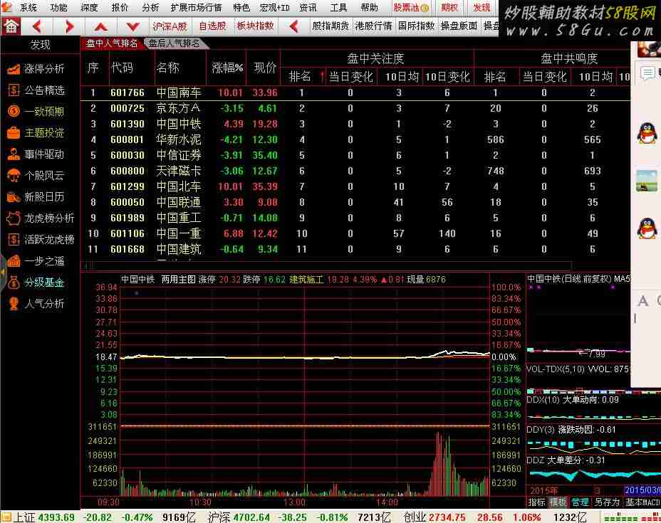Go forward with the red right arrow
Image resolution: width=661 pixels, height=523 pixels.
pos(68,26)
